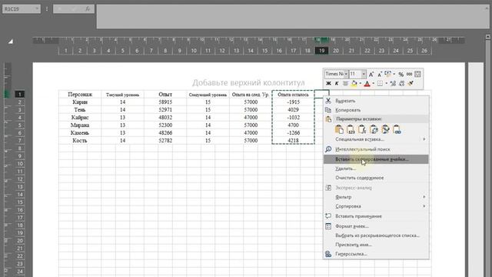Open the Times New Roman font dropdown
The width and height of the screenshot is (492, 277).
(x=346, y=74)
